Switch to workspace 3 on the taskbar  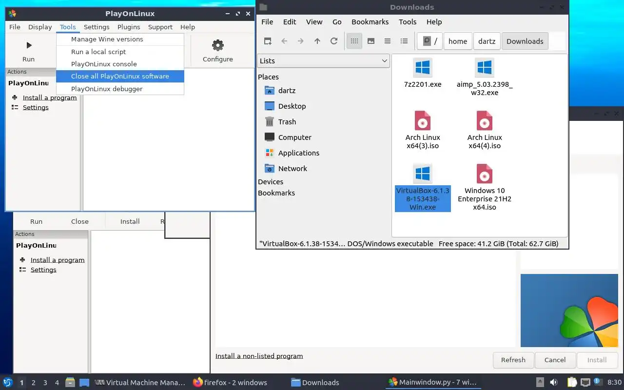[45, 383]
